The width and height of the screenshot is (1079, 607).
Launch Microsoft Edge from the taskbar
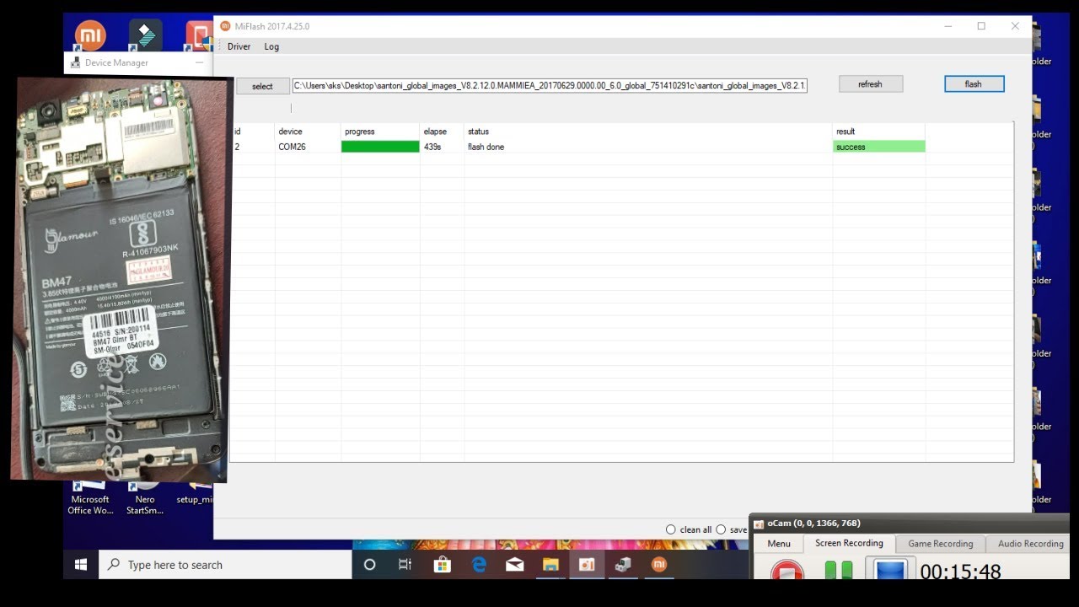[478, 565]
